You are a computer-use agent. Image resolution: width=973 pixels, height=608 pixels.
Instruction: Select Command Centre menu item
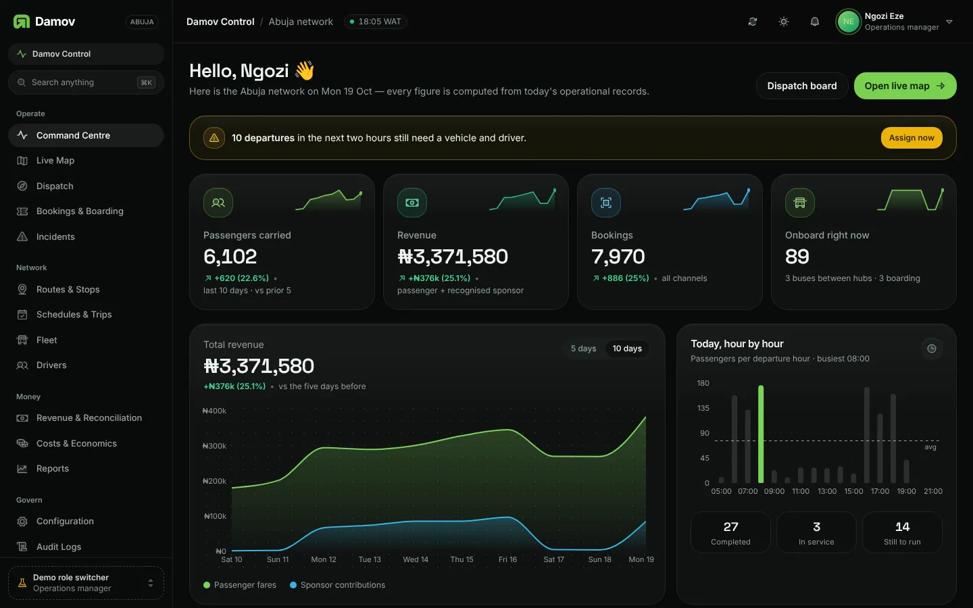(x=86, y=135)
